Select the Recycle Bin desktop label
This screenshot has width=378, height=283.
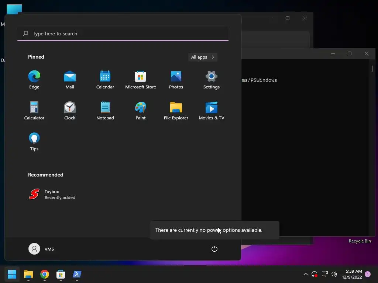pos(360,241)
